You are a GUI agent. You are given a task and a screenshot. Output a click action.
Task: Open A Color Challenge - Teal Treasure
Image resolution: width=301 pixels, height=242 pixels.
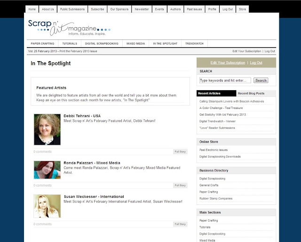(221, 108)
